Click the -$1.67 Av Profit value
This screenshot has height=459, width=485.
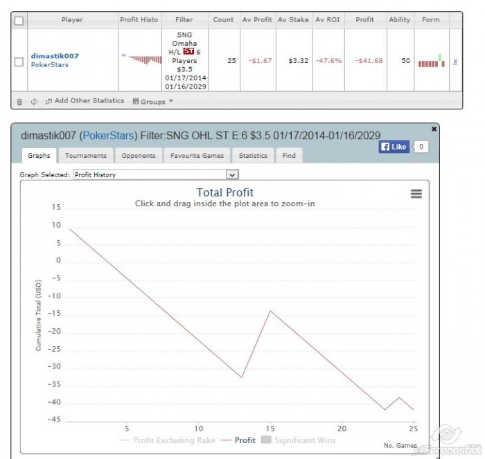[260, 61]
